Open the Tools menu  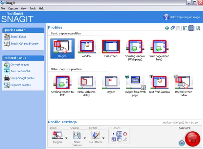click(x=32, y=8)
